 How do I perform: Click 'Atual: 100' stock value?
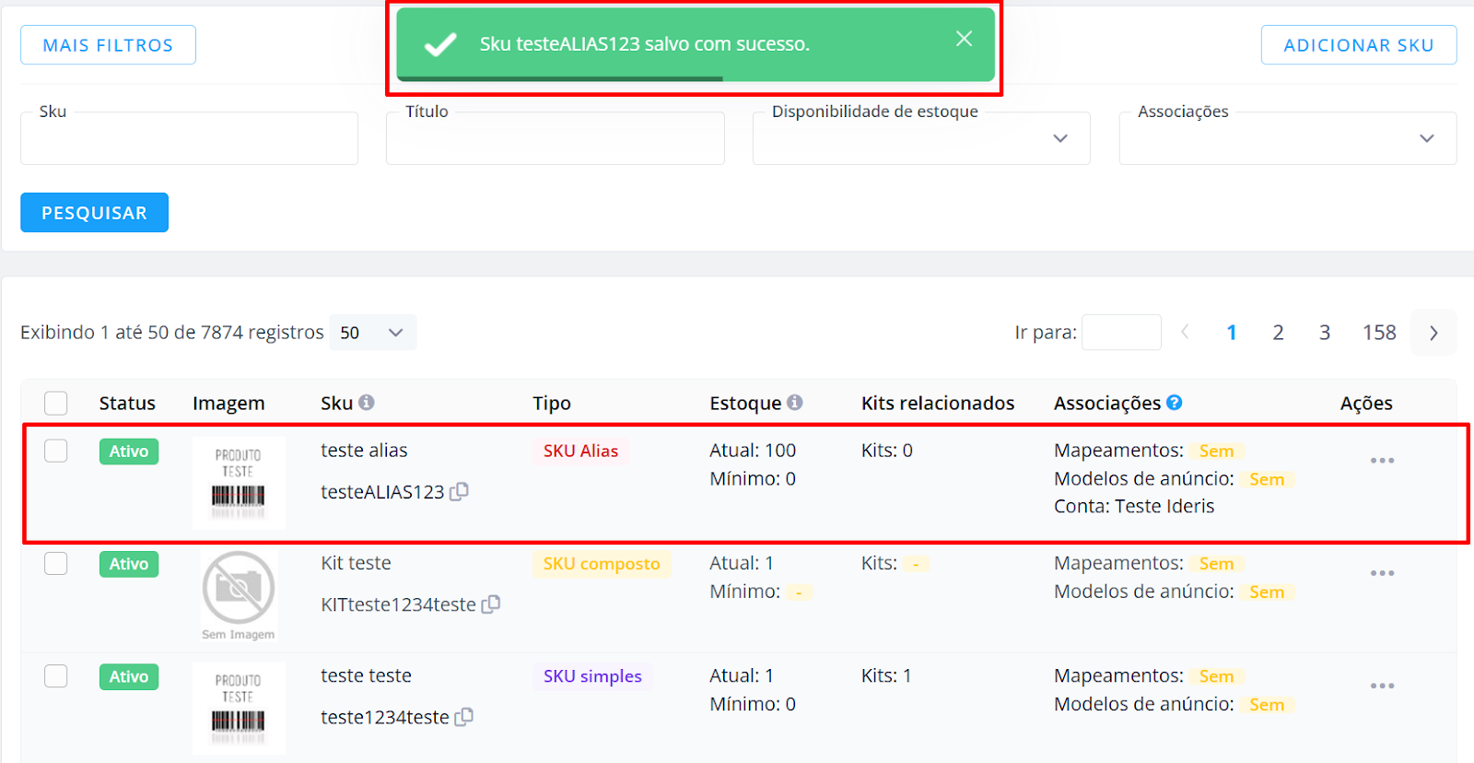click(x=753, y=451)
